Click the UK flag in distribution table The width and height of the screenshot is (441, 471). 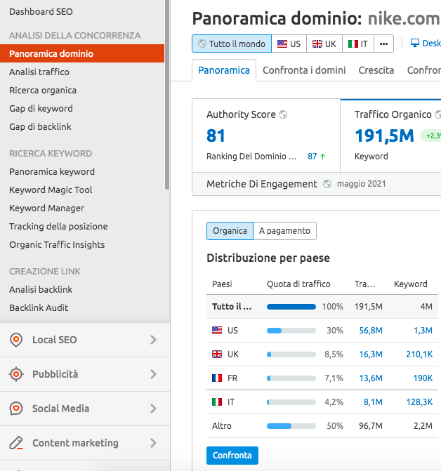pos(217,354)
